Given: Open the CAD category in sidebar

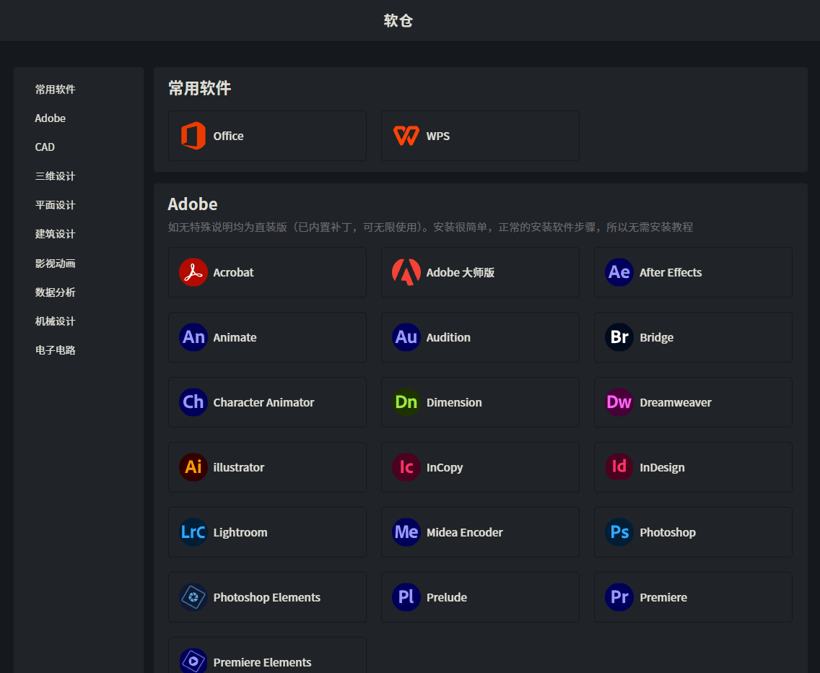Looking at the screenshot, I should tap(45, 147).
